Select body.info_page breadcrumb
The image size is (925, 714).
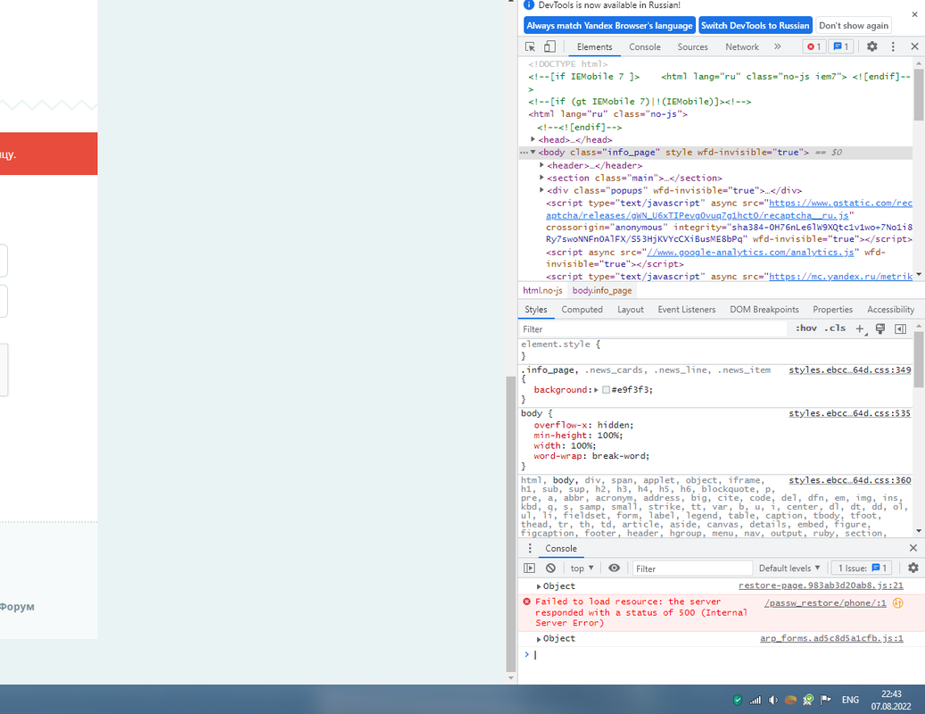click(x=602, y=290)
